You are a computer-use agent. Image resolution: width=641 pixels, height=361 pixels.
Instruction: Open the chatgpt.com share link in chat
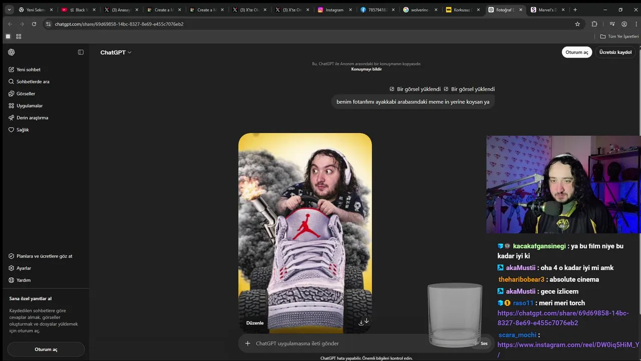[x=563, y=318]
